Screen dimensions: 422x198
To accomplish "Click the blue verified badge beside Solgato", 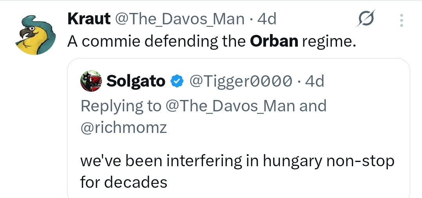I will [x=177, y=81].
